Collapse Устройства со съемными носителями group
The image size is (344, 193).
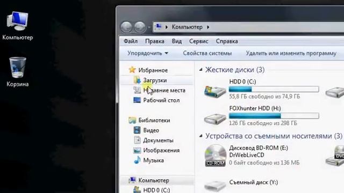(x=200, y=136)
